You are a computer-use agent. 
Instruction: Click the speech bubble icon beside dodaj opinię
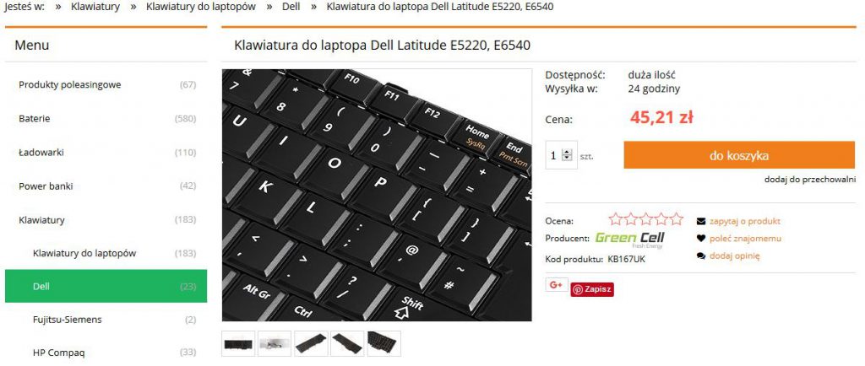pyautogui.click(x=701, y=256)
